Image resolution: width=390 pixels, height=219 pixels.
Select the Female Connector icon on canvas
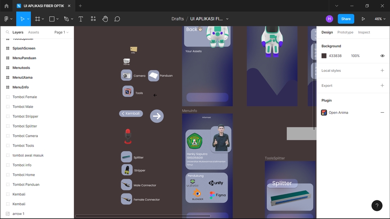click(x=126, y=199)
